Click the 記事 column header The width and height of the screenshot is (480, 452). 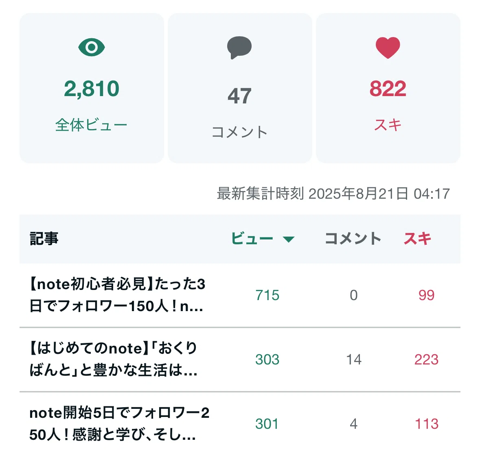point(44,239)
